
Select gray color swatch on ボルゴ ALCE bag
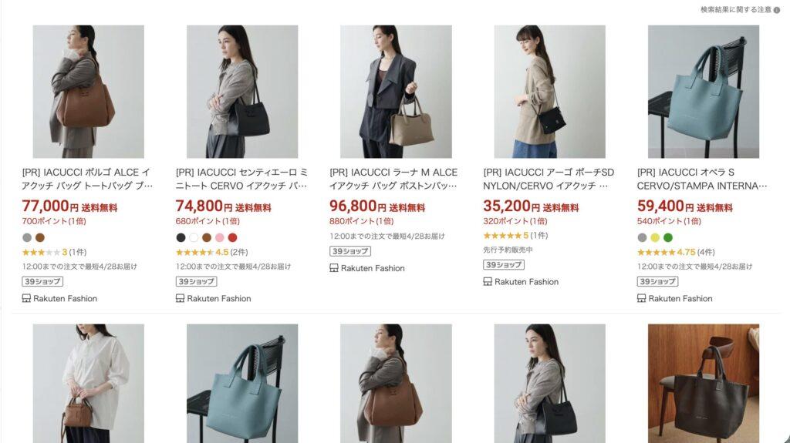(27, 237)
